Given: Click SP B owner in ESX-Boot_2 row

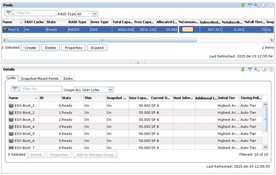Looking at the screenshot, I should (x=155, y=113).
